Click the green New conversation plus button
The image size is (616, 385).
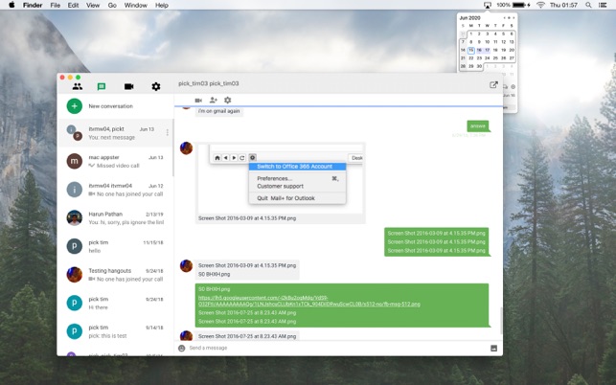[75, 106]
